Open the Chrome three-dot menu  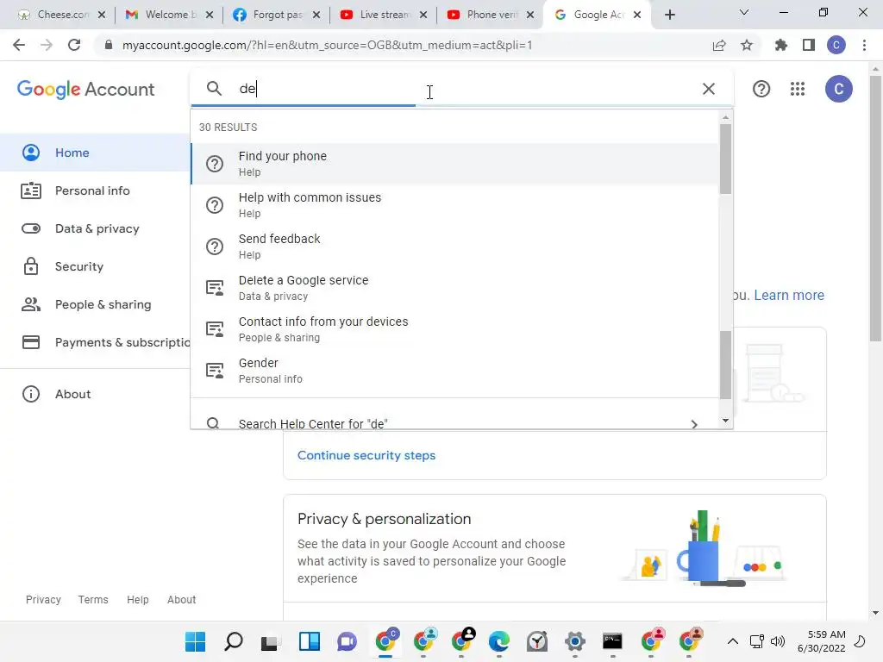pyautogui.click(x=864, y=45)
